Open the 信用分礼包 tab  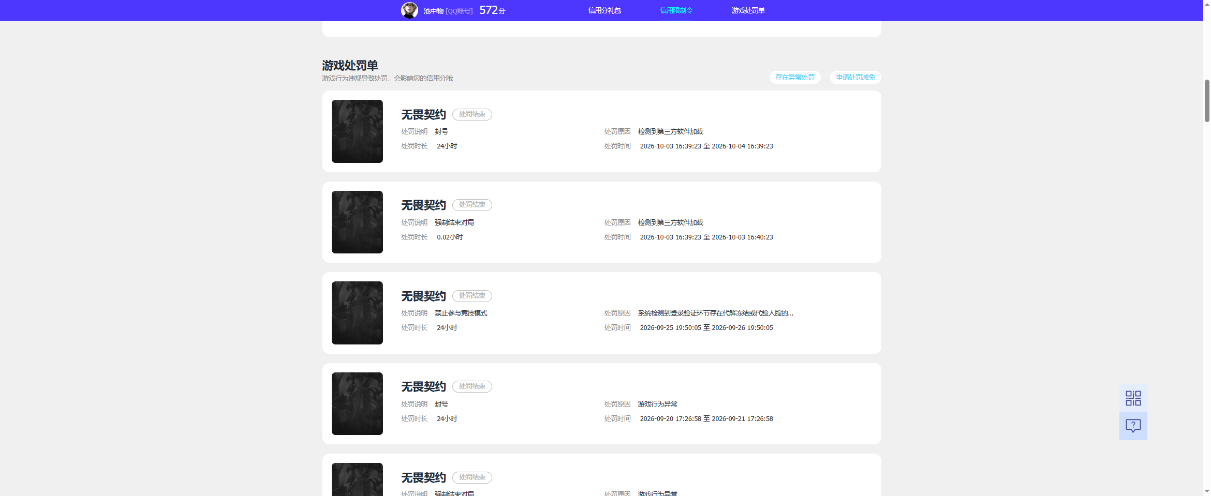click(x=604, y=10)
